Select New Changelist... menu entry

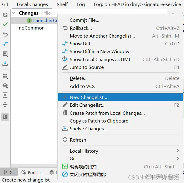pos(88,97)
